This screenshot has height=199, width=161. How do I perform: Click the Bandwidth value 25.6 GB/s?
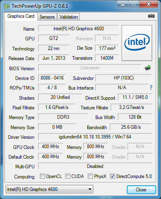tap(131, 127)
